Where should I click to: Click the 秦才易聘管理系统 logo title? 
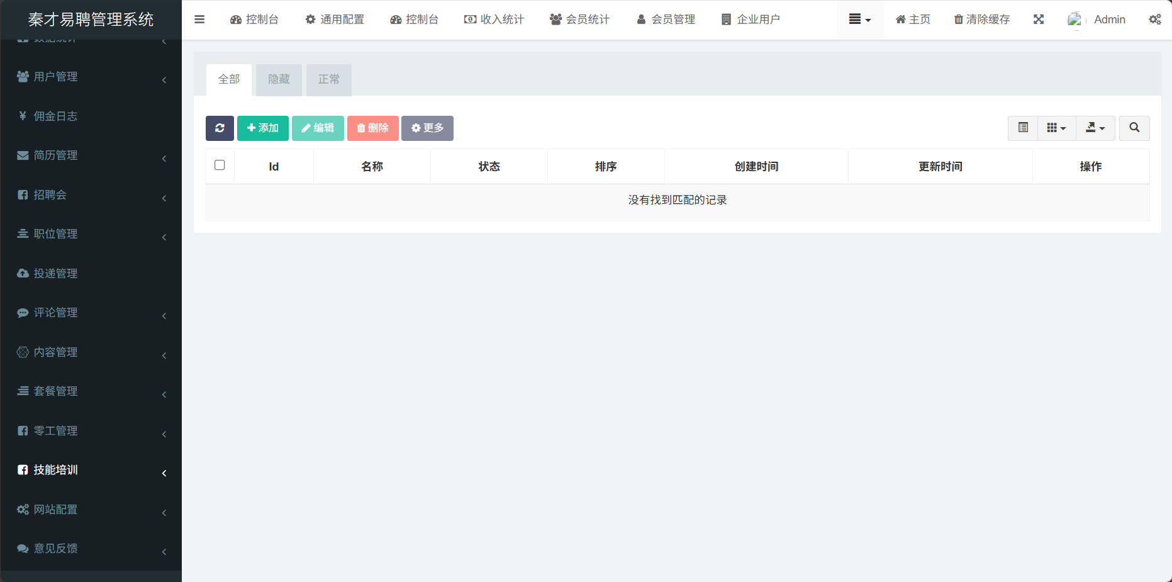click(x=91, y=20)
